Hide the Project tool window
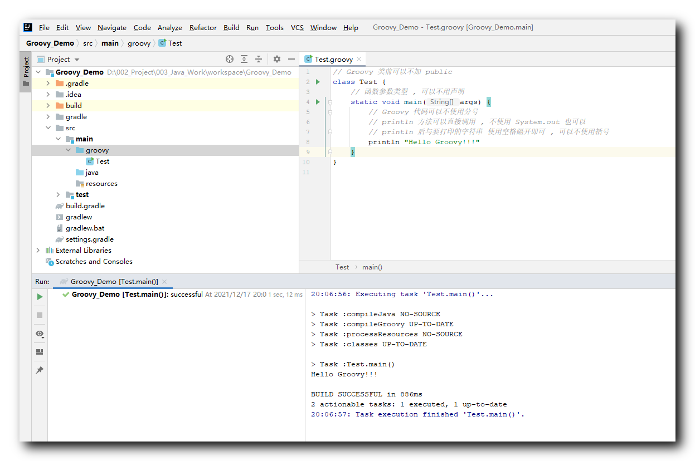The width and height of the screenshot is (695, 461). 291,59
